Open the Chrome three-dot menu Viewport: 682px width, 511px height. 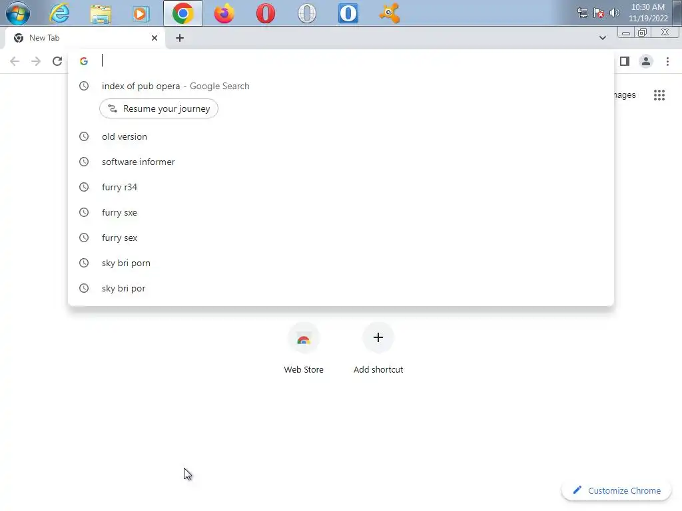[x=667, y=61]
